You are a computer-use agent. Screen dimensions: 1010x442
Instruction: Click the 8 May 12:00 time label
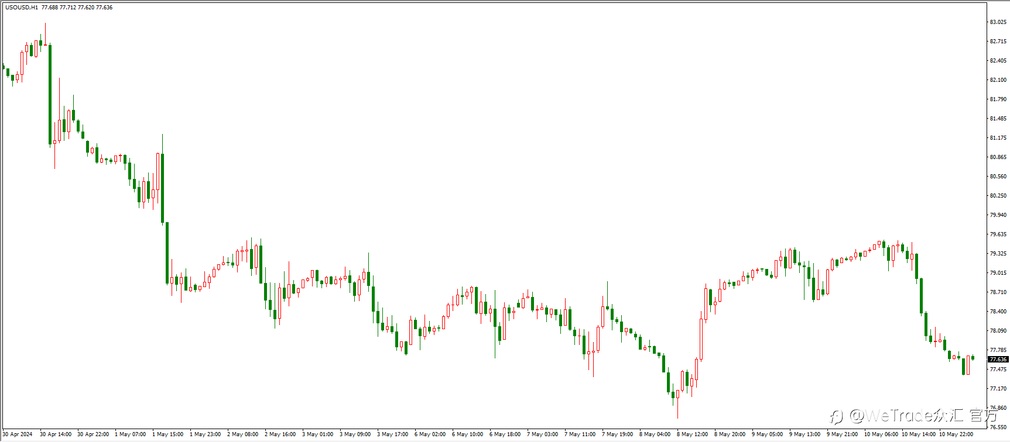[x=693, y=434]
